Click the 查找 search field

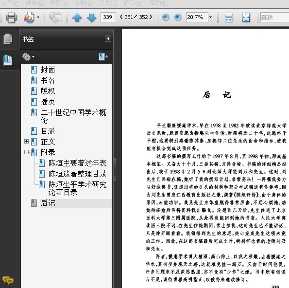pos(274,18)
